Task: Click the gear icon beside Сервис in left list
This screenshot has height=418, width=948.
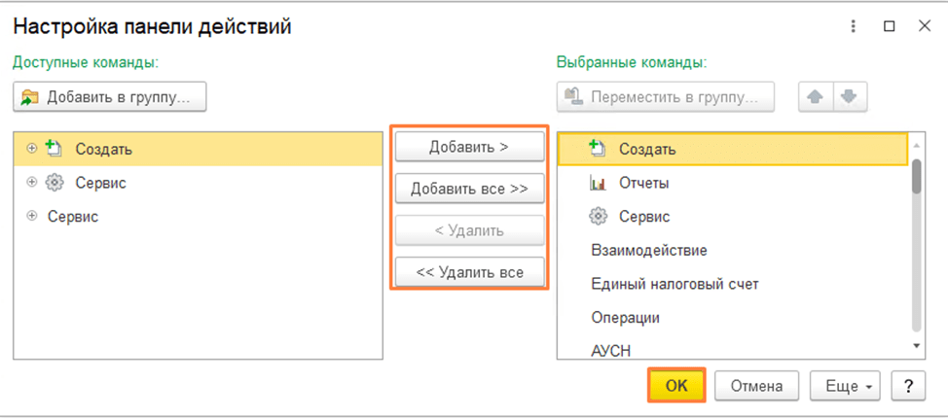Action: pos(55,183)
